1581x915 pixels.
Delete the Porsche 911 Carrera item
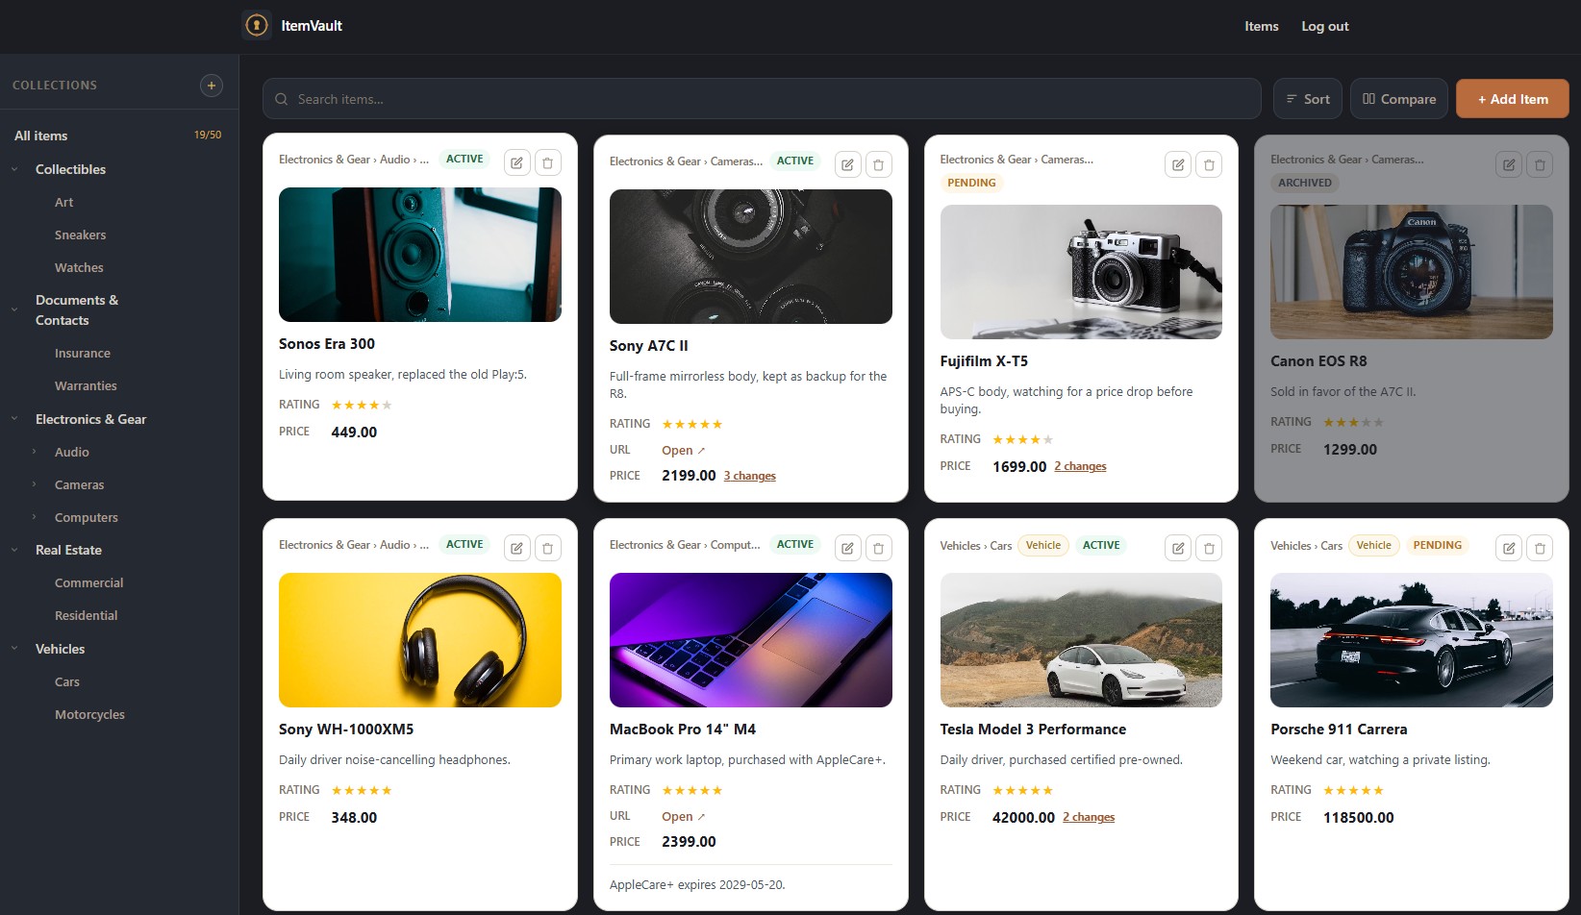coord(1540,548)
